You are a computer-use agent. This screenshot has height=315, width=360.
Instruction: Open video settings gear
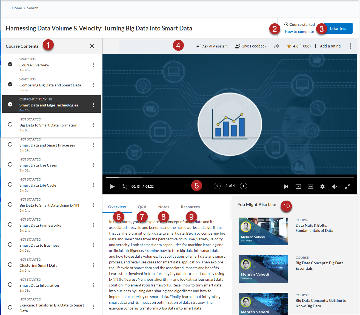[x=322, y=187]
